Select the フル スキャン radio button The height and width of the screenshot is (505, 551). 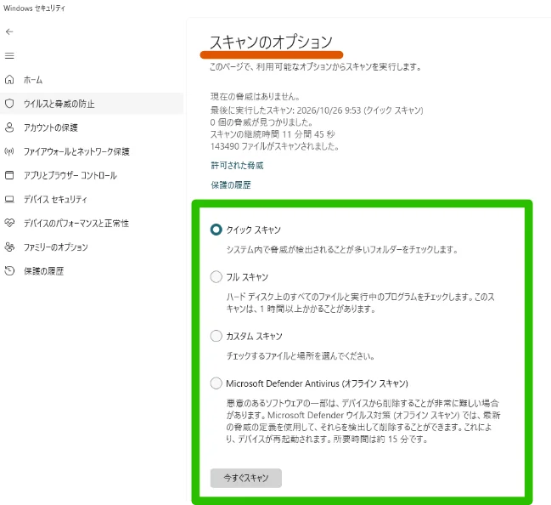click(x=216, y=277)
